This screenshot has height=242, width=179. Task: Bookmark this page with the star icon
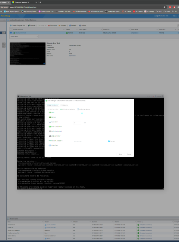(x=164, y=7)
